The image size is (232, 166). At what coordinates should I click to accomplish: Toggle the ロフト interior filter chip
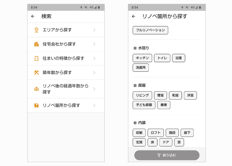point(155,133)
